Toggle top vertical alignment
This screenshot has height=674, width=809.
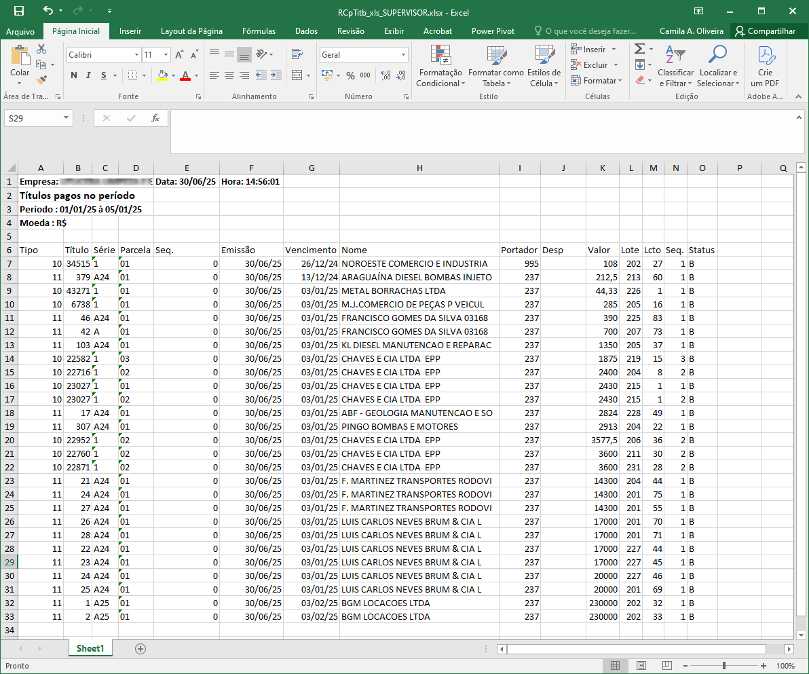(x=214, y=54)
